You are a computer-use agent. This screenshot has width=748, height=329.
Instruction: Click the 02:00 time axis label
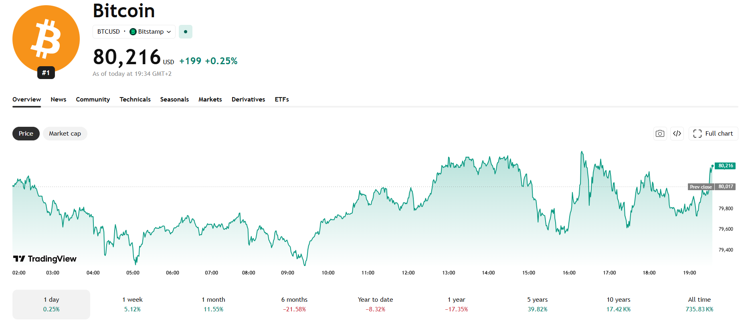tap(19, 273)
